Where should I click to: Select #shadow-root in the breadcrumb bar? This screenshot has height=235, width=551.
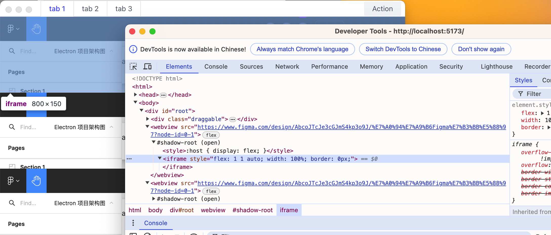click(x=252, y=210)
